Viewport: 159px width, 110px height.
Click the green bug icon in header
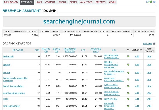pos(151,2)
